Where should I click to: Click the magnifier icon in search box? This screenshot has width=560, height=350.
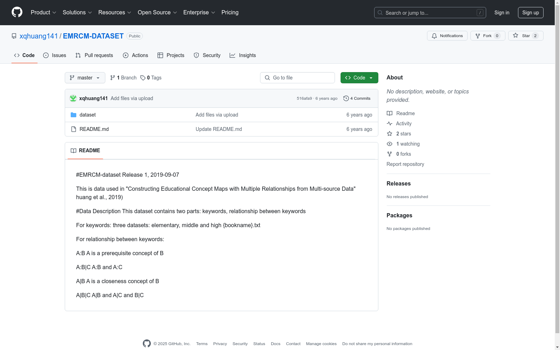(380, 13)
